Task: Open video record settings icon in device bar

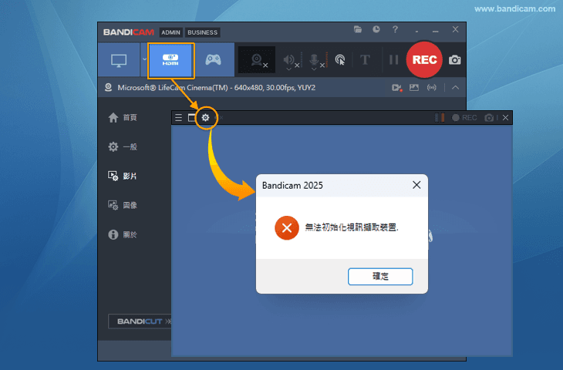Action: click(x=396, y=88)
